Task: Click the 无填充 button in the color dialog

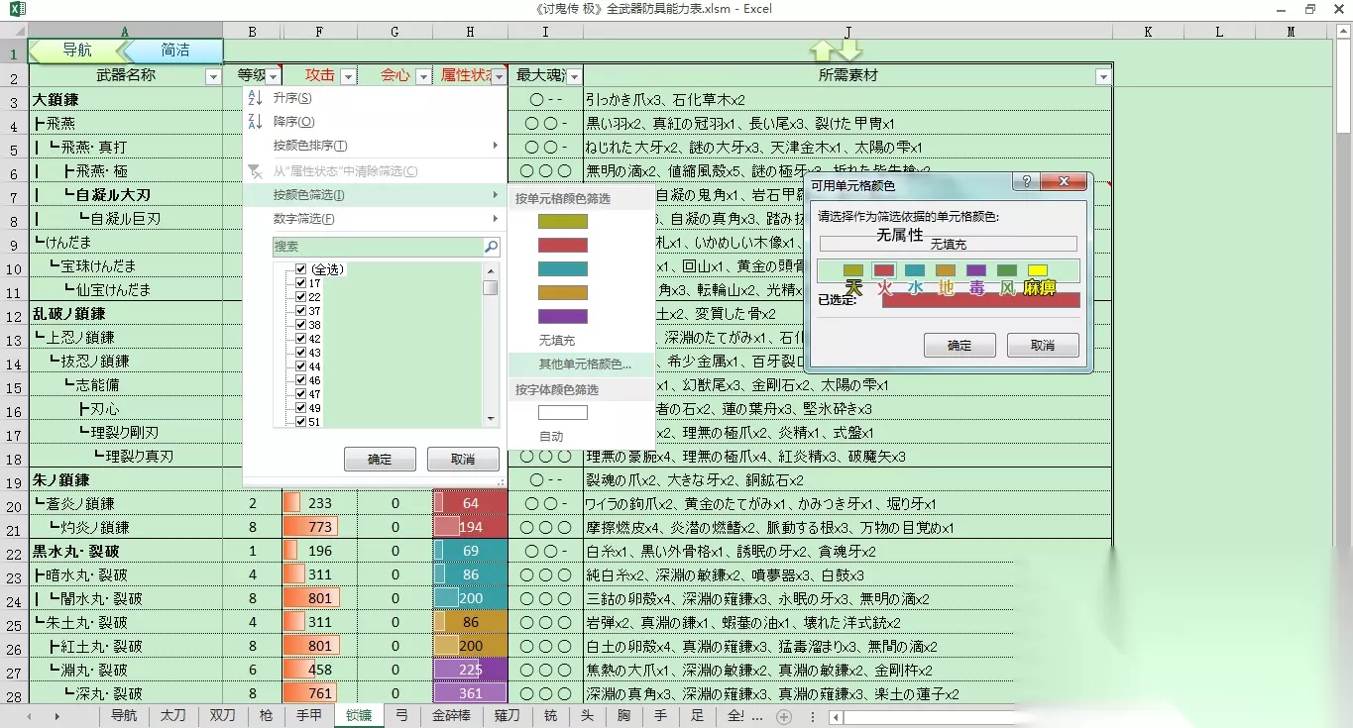Action: point(949,244)
